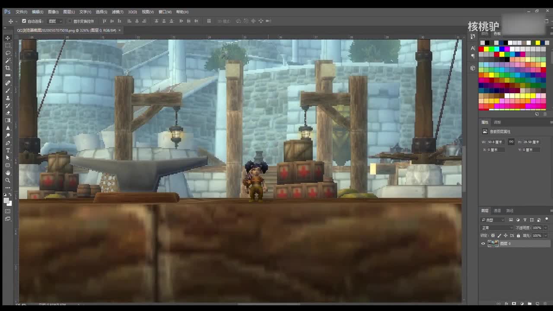Switch to the 调整 adjustments tab
This screenshot has height=311, width=553.
(497, 122)
